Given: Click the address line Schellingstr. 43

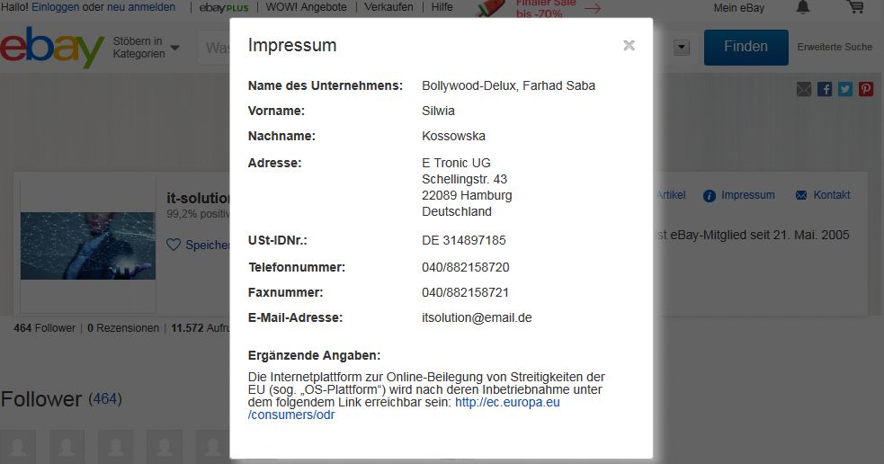Looking at the screenshot, I should tap(465, 179).
